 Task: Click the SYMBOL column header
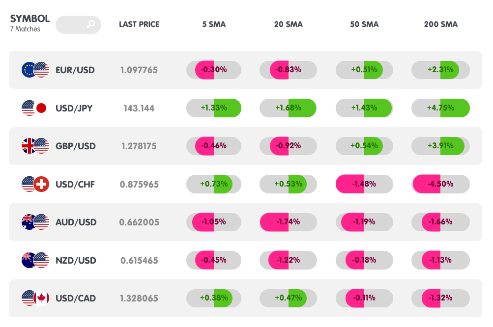point(30,19)
